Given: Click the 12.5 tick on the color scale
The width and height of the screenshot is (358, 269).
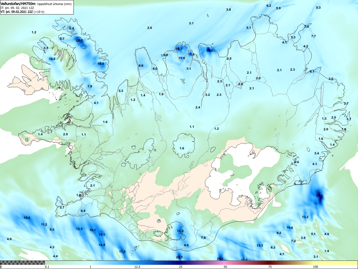Looking at the screenshot, I should pos(137,267).
